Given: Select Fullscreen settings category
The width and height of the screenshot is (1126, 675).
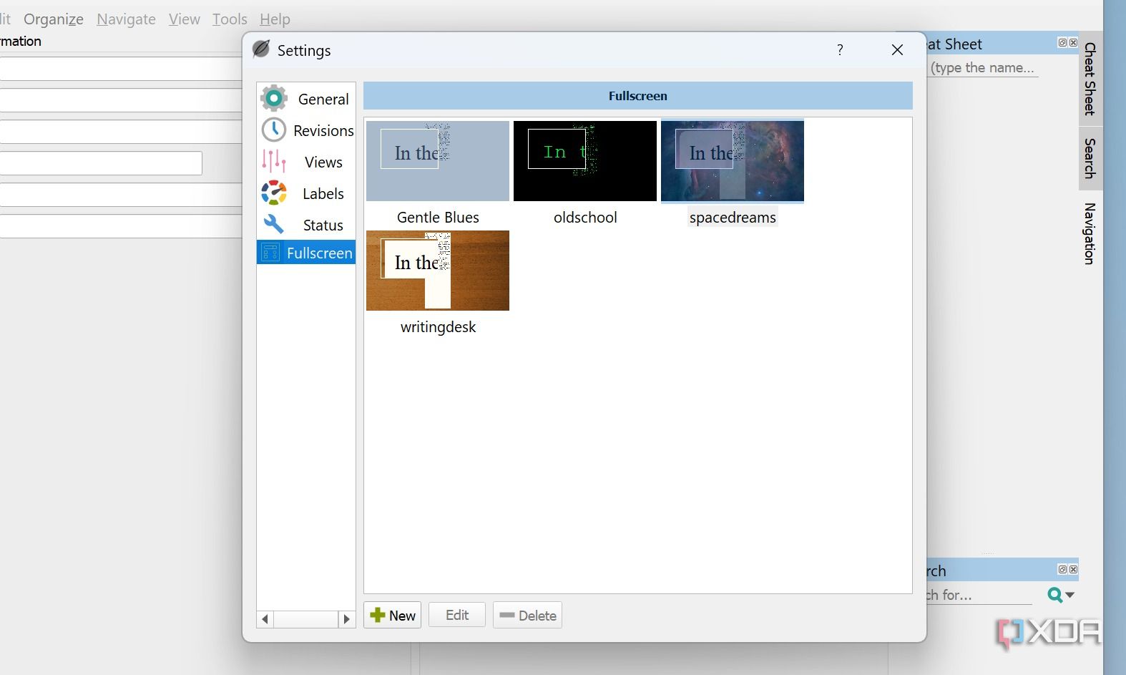Looking at the screenshot, I should pos(306,253).
